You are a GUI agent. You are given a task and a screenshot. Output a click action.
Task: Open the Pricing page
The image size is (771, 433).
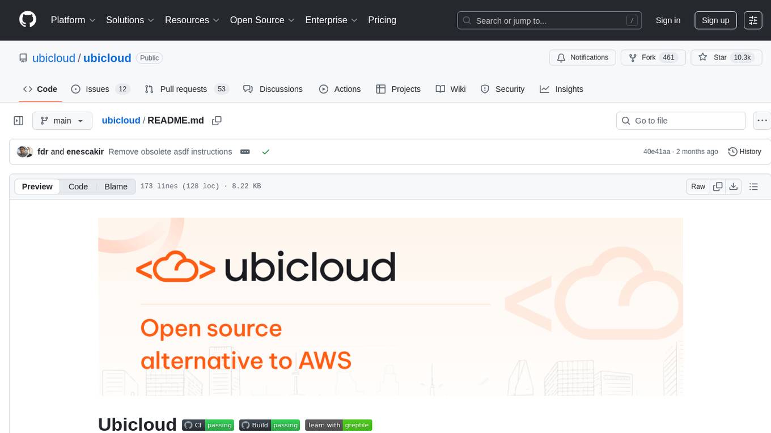tap(382, 20)
